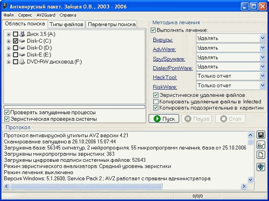Toggle the Выполнять лечение checkbox
Viewport: 269px width, 201px height.
153,30
